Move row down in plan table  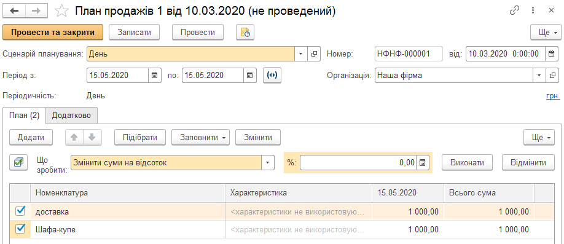92,137
